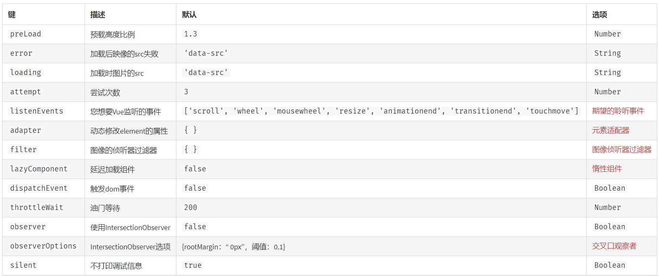Open the 期望的聆听事件 link
This screenshot has width=659, height=277.
pyautogui.click(x=618, y=111)
